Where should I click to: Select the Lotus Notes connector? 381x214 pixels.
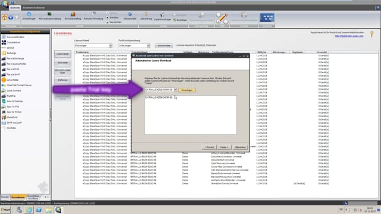[13, 80]
